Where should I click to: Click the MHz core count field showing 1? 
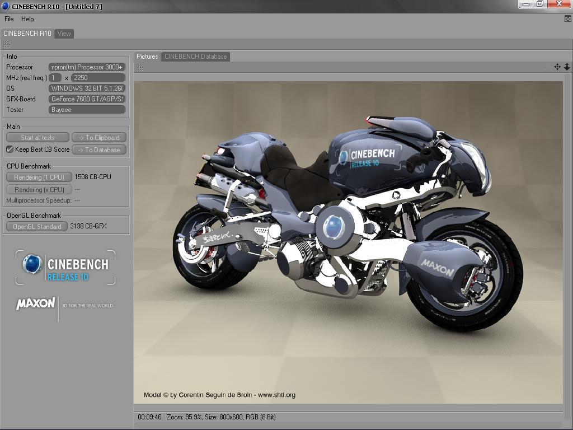tap(55, 78)
